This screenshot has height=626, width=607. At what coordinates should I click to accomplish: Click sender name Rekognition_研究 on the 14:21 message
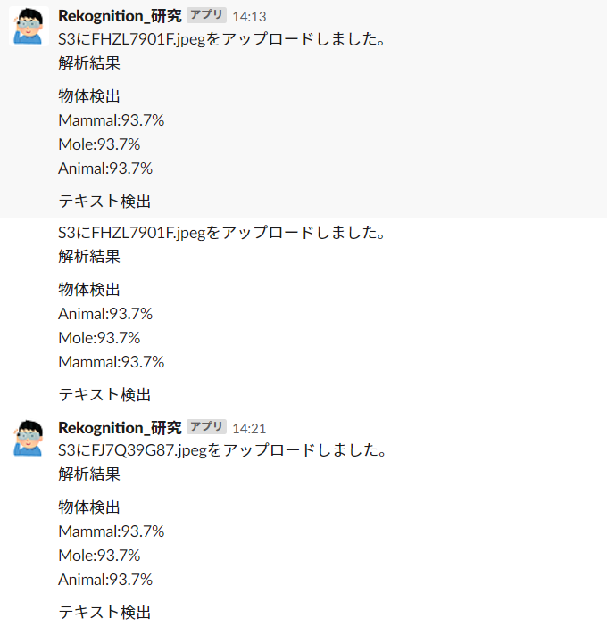[120, 428]
